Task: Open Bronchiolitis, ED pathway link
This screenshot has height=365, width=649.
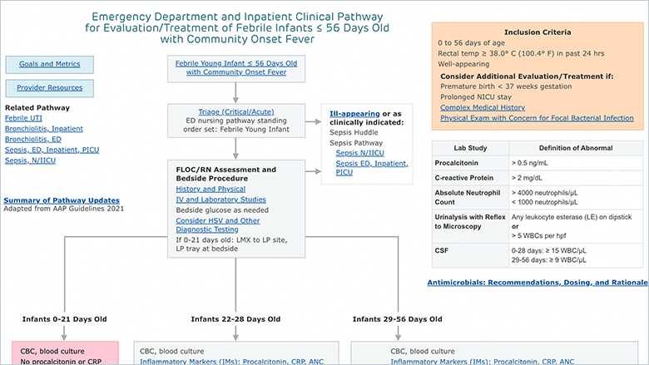Action: [x=33, y=140]
